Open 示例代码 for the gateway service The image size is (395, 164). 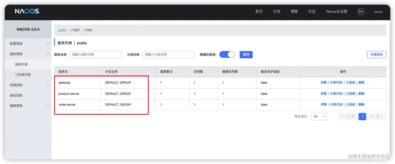click(336, 83)
